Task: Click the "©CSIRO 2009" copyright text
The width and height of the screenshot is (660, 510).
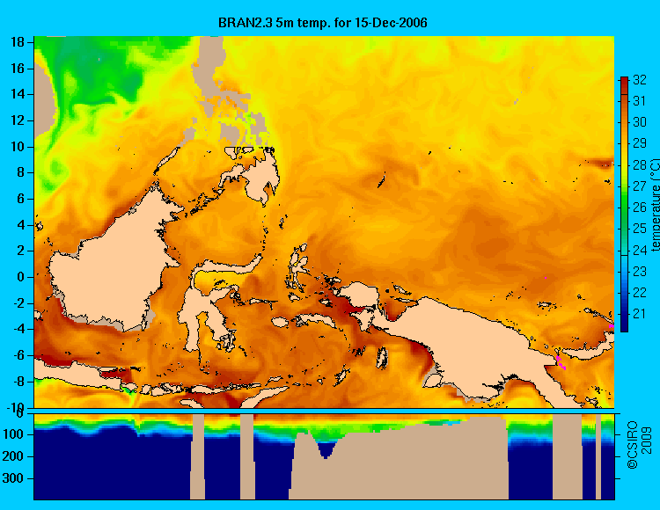Action: point(639,446)
